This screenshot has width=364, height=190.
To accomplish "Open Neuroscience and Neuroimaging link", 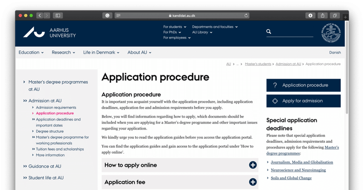I will [x=298, y=170].
